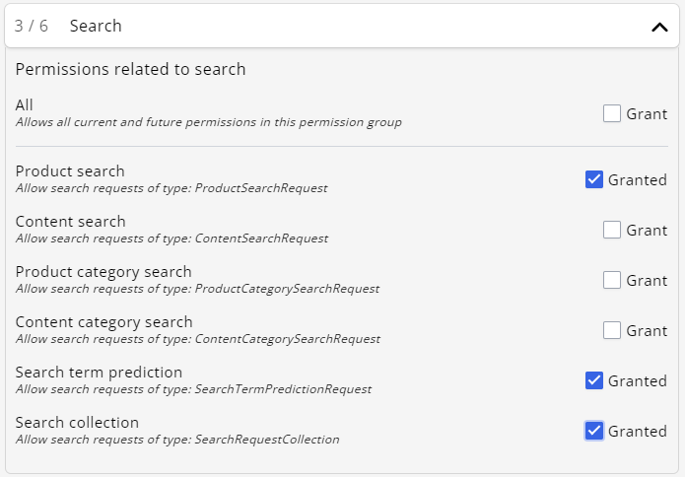The height and width of the screenshot is (477, 685).
Task: Click the "Search" panel header title
Action: [x=96, y=27]
